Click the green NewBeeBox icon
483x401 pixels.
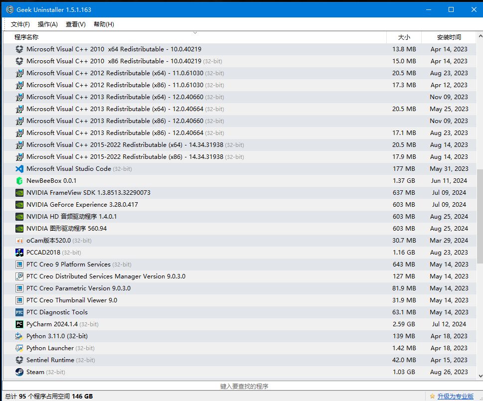pos(19,181)
